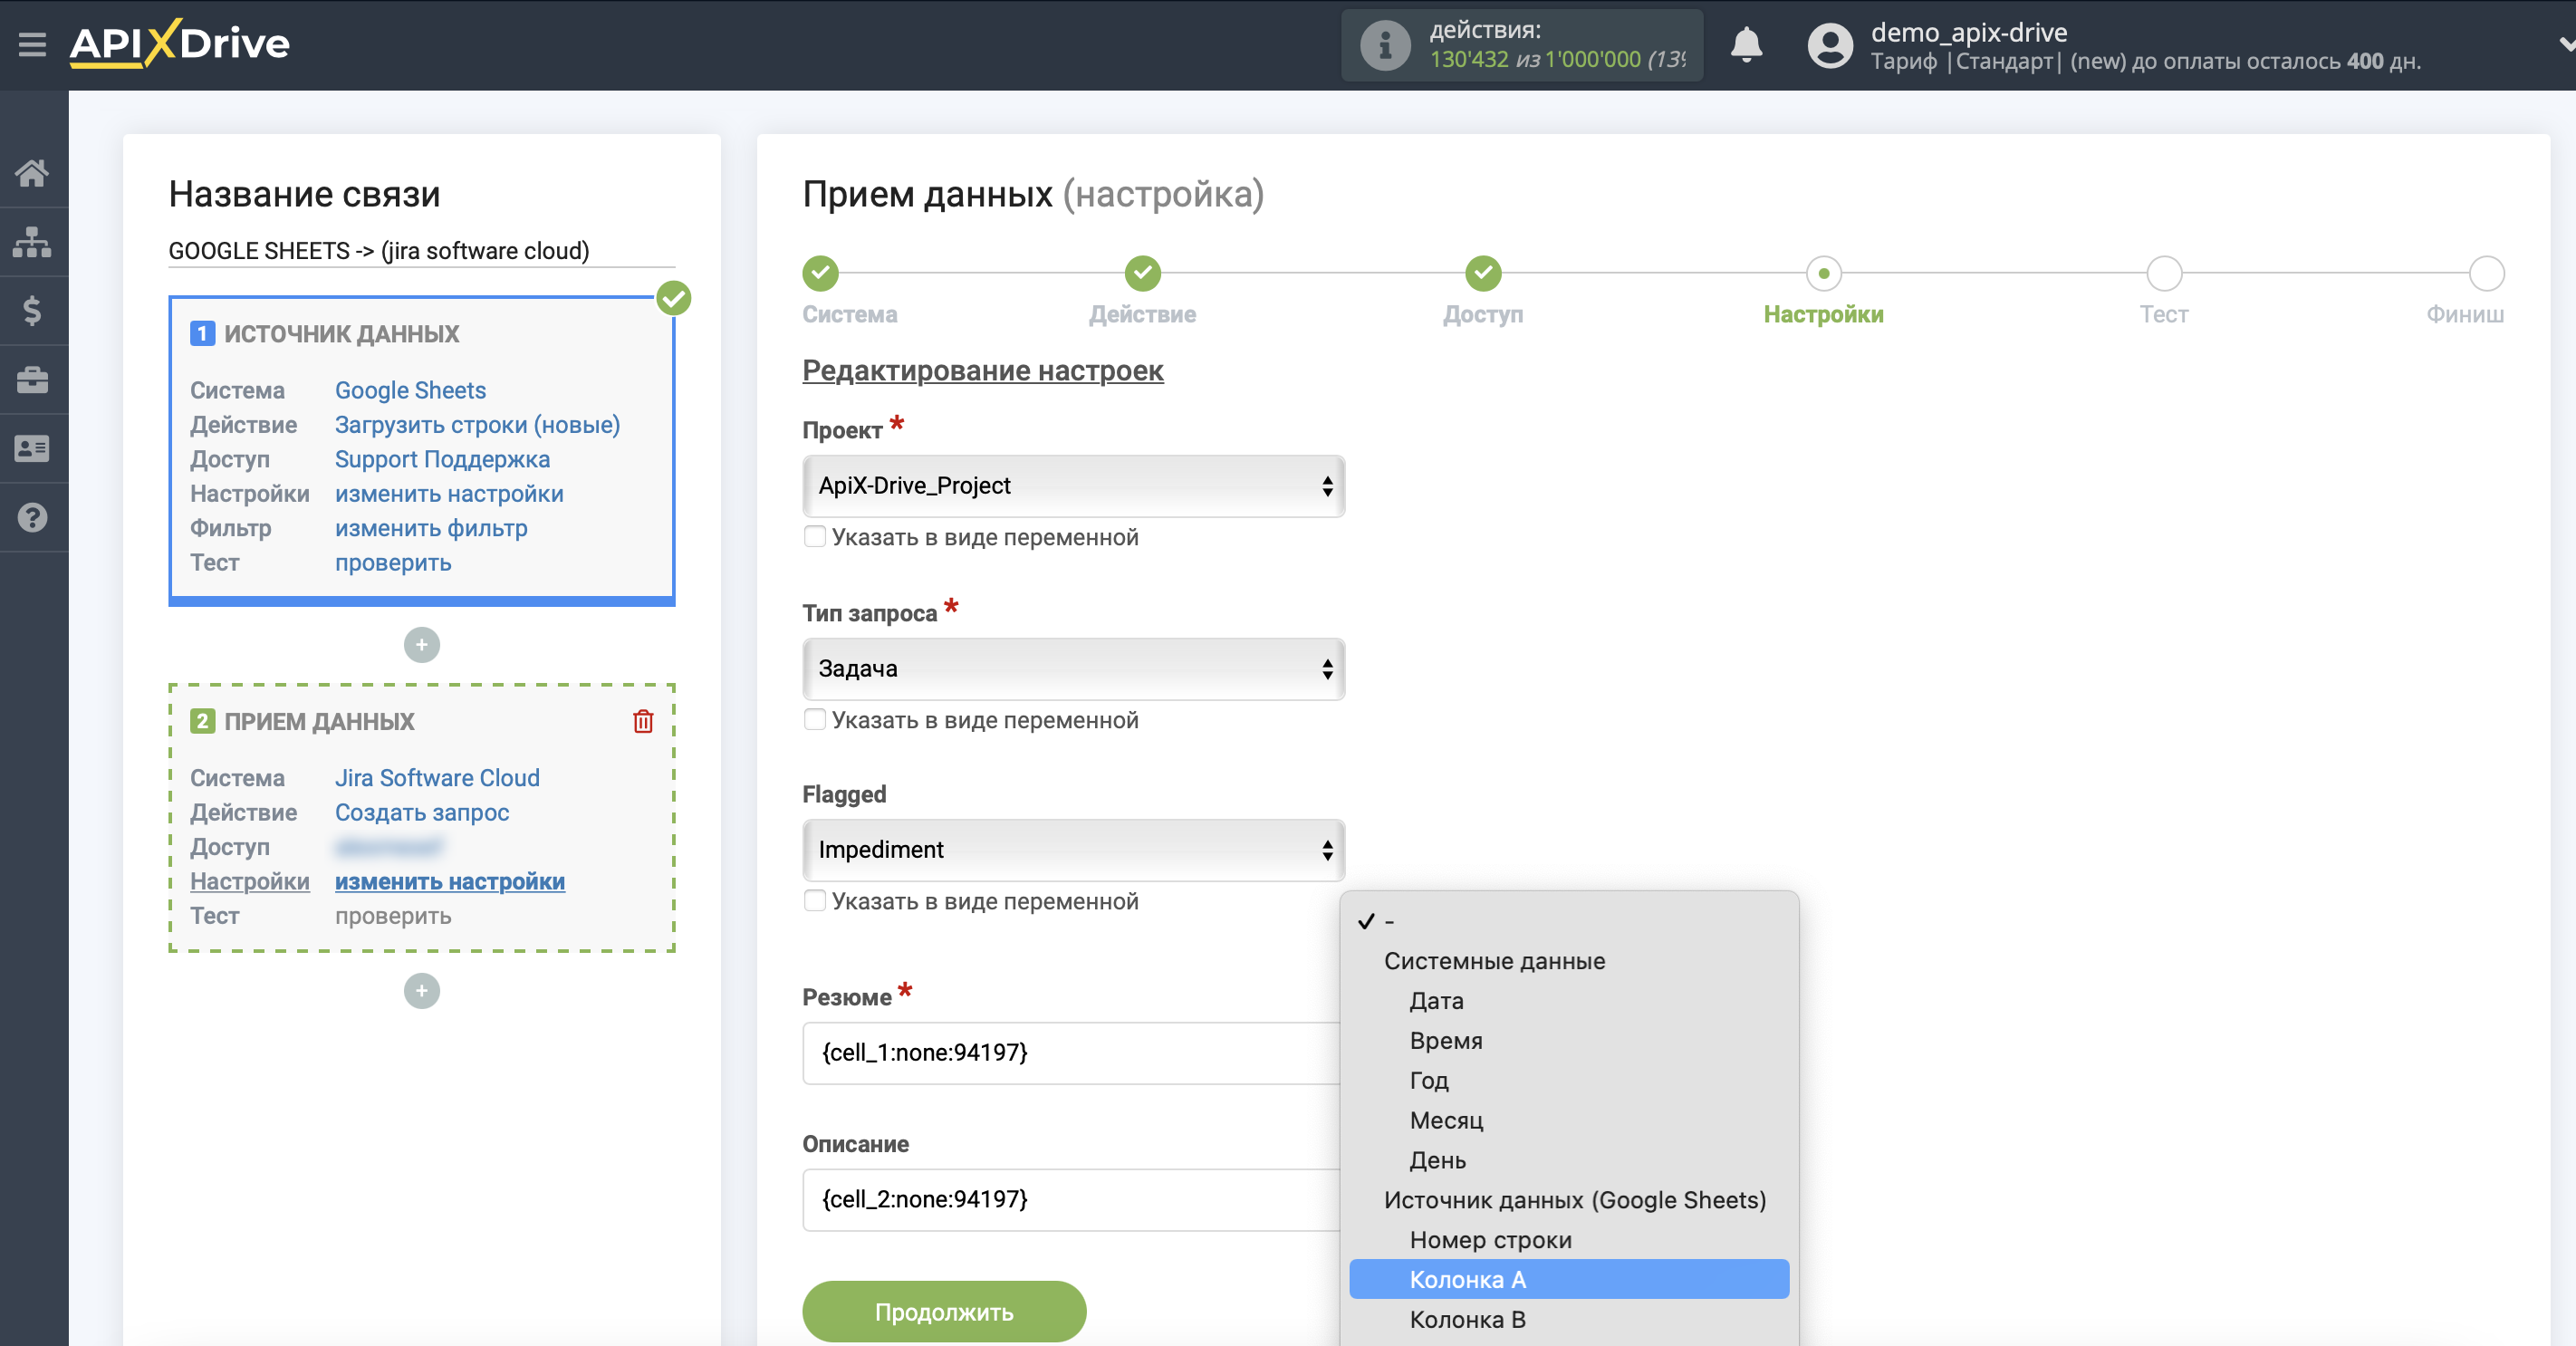Add a step between source and receiver blocks
2576x1346 pixels.
[421, 645]
